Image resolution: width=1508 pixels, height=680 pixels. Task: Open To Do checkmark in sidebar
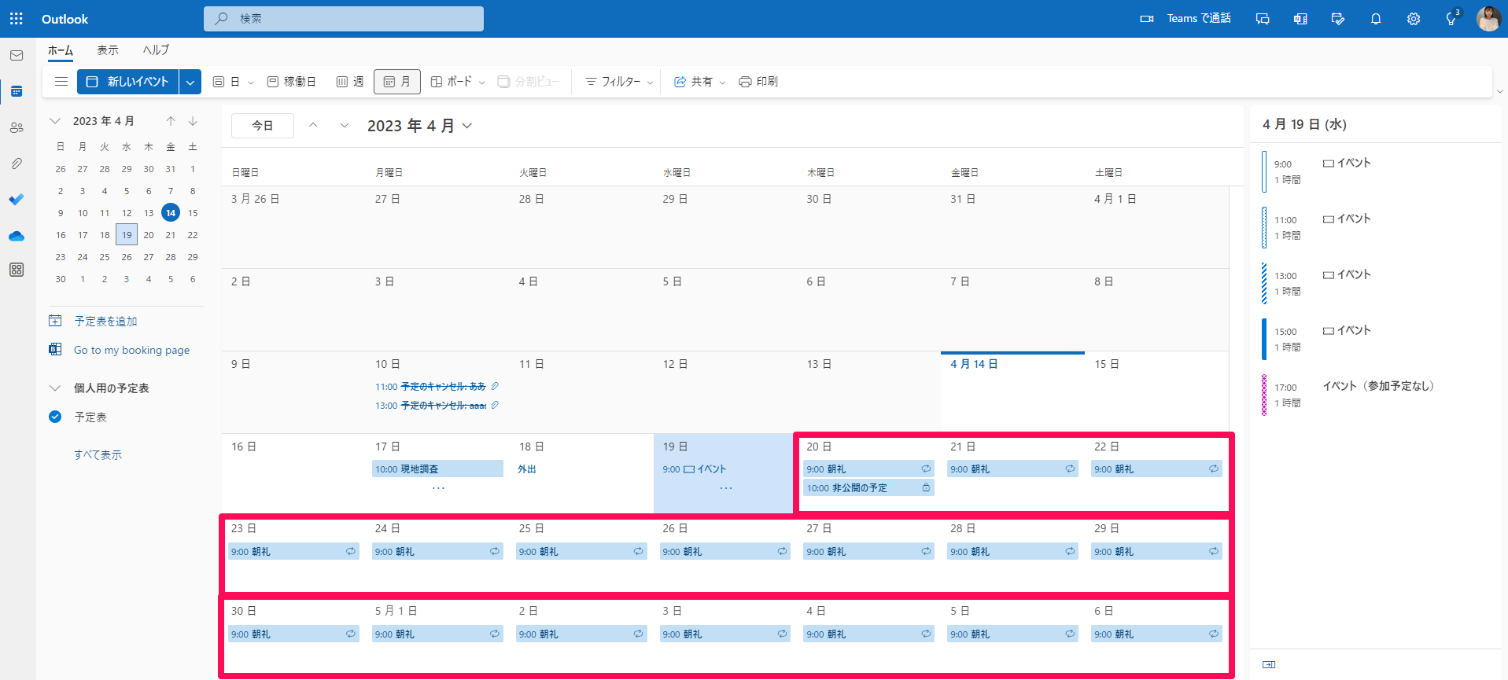pos(17,200)
